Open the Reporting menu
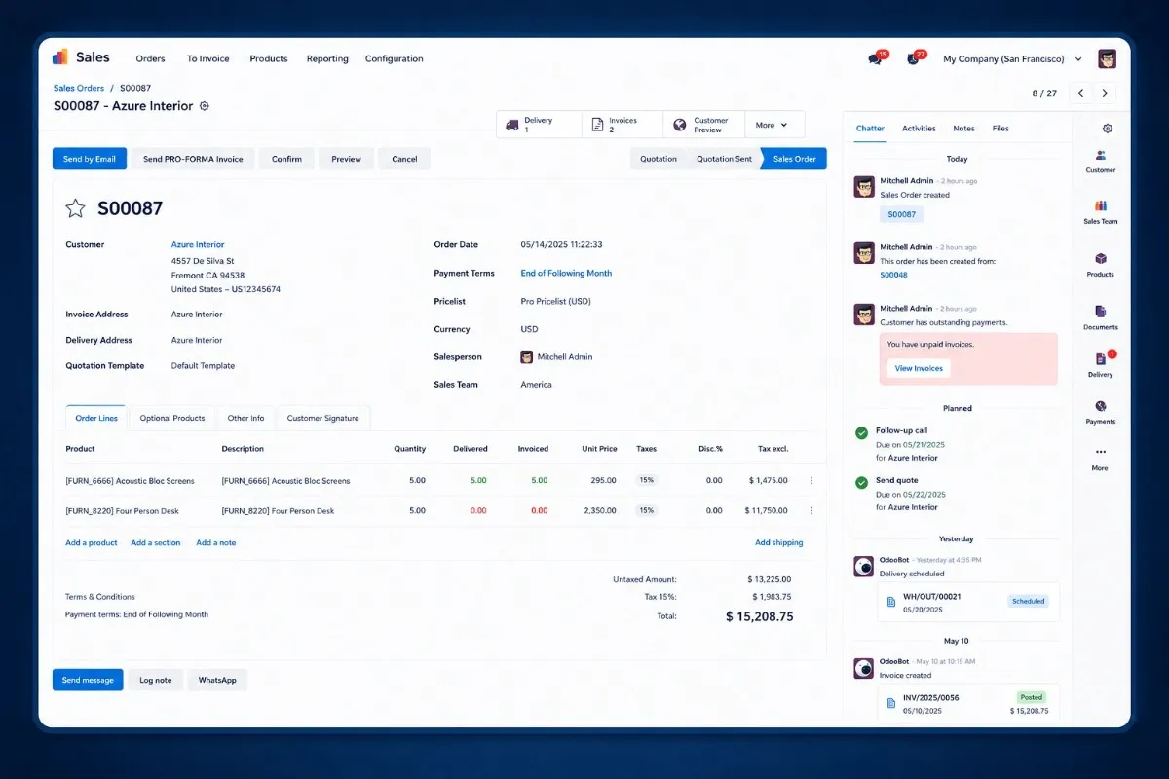Image resolution: width=1169 pixels, height=779 pixels. pos(327,58)
